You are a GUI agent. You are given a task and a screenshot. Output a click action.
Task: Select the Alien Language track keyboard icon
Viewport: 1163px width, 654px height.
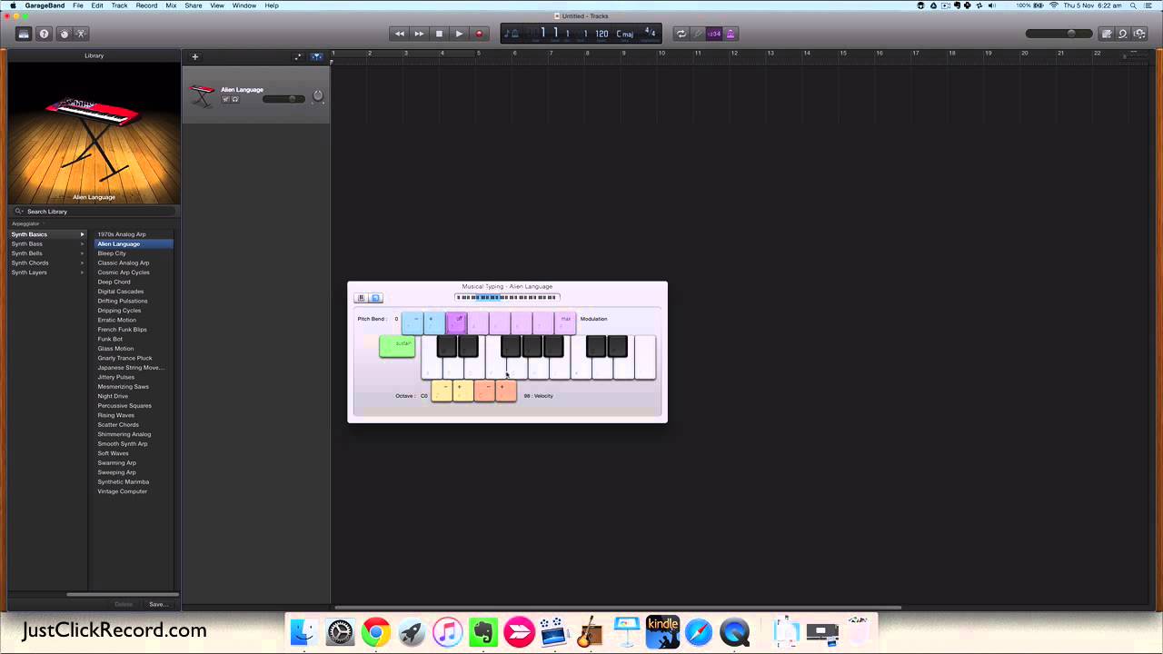(202, 94)
